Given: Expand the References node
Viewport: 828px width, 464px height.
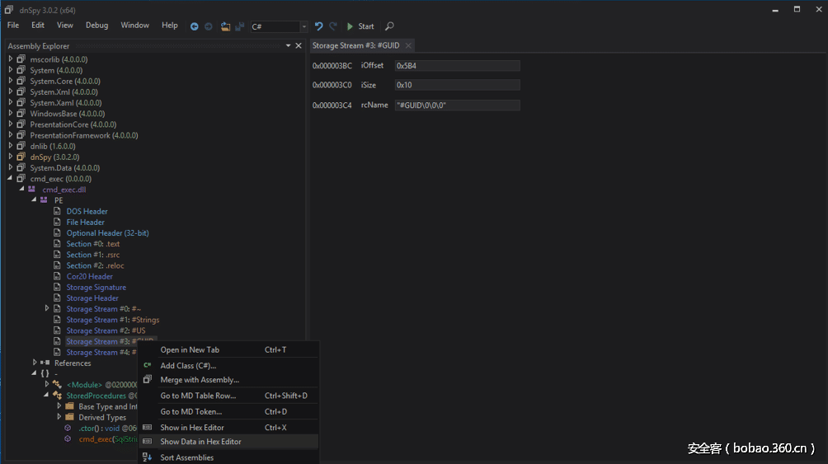Looking at the screenshot, I should (x=35, y=363).
